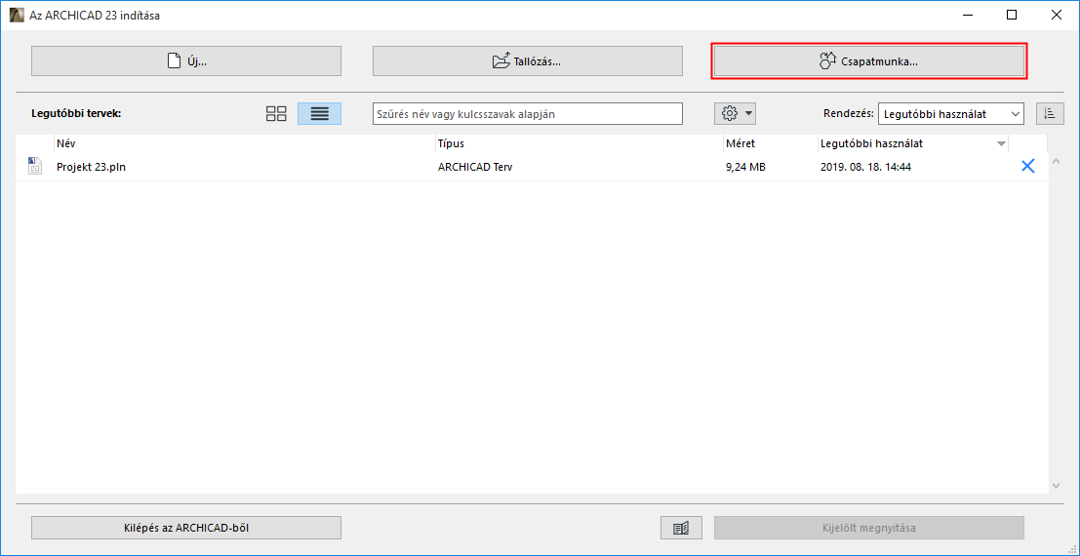Remove Projekt 23.pln with blue X
This screenshot has width=1080, height=556.
pos(1027,166)
